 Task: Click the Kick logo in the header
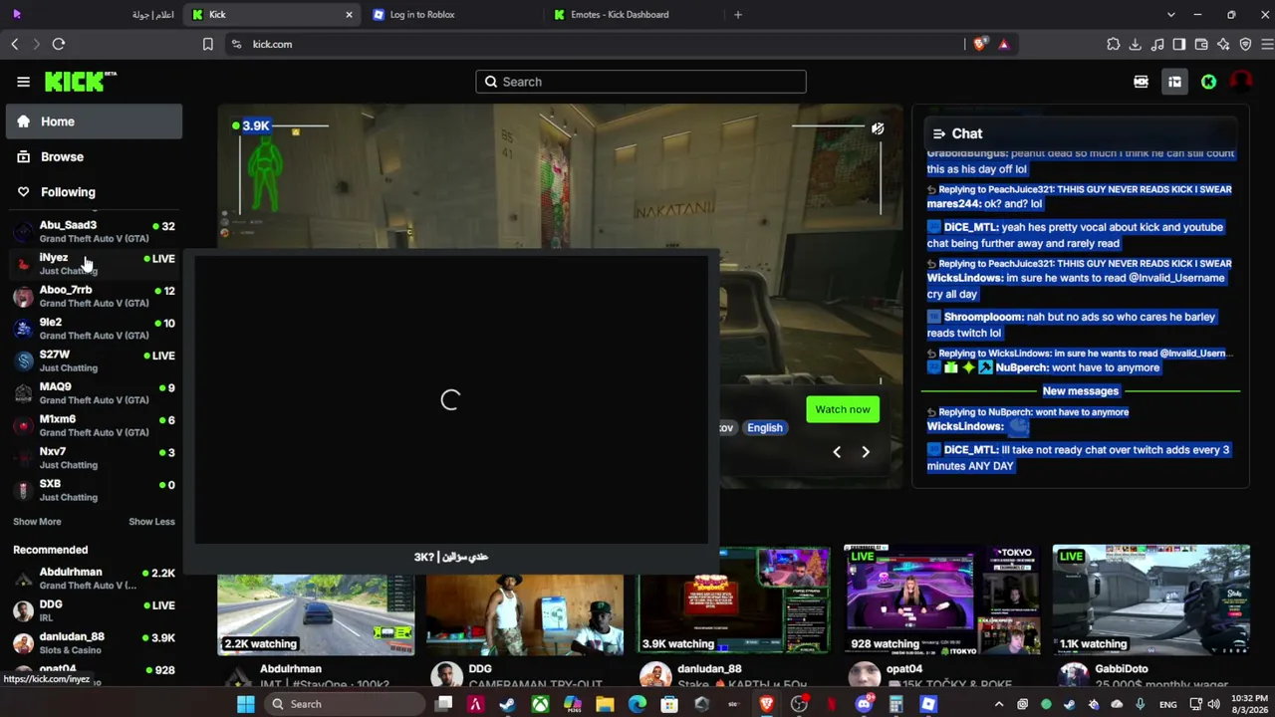[81, 82]
